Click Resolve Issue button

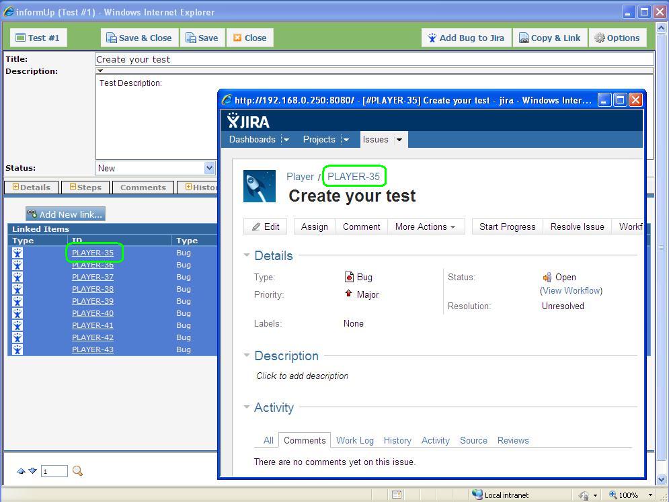[578, 226]
